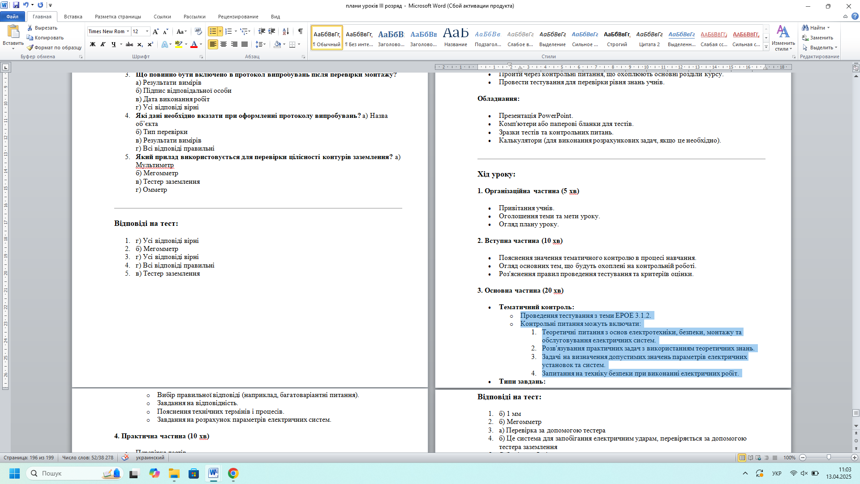Switch to the Вставка ribbon tab
The image size is (860, 484).
(73, 17)
